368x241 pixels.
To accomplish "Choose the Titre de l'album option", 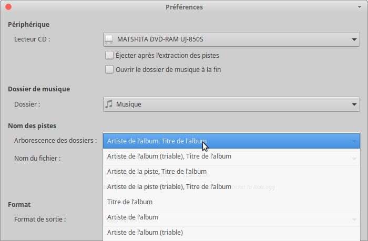I will click(x=231, y=202).
